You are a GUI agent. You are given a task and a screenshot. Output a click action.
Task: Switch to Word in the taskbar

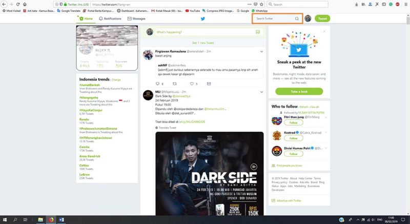pos(61,220)
